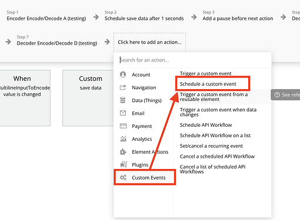Screen dimensions: 300x220
Task: Click the Navigation arrow icon
Action: click(123, 87)
